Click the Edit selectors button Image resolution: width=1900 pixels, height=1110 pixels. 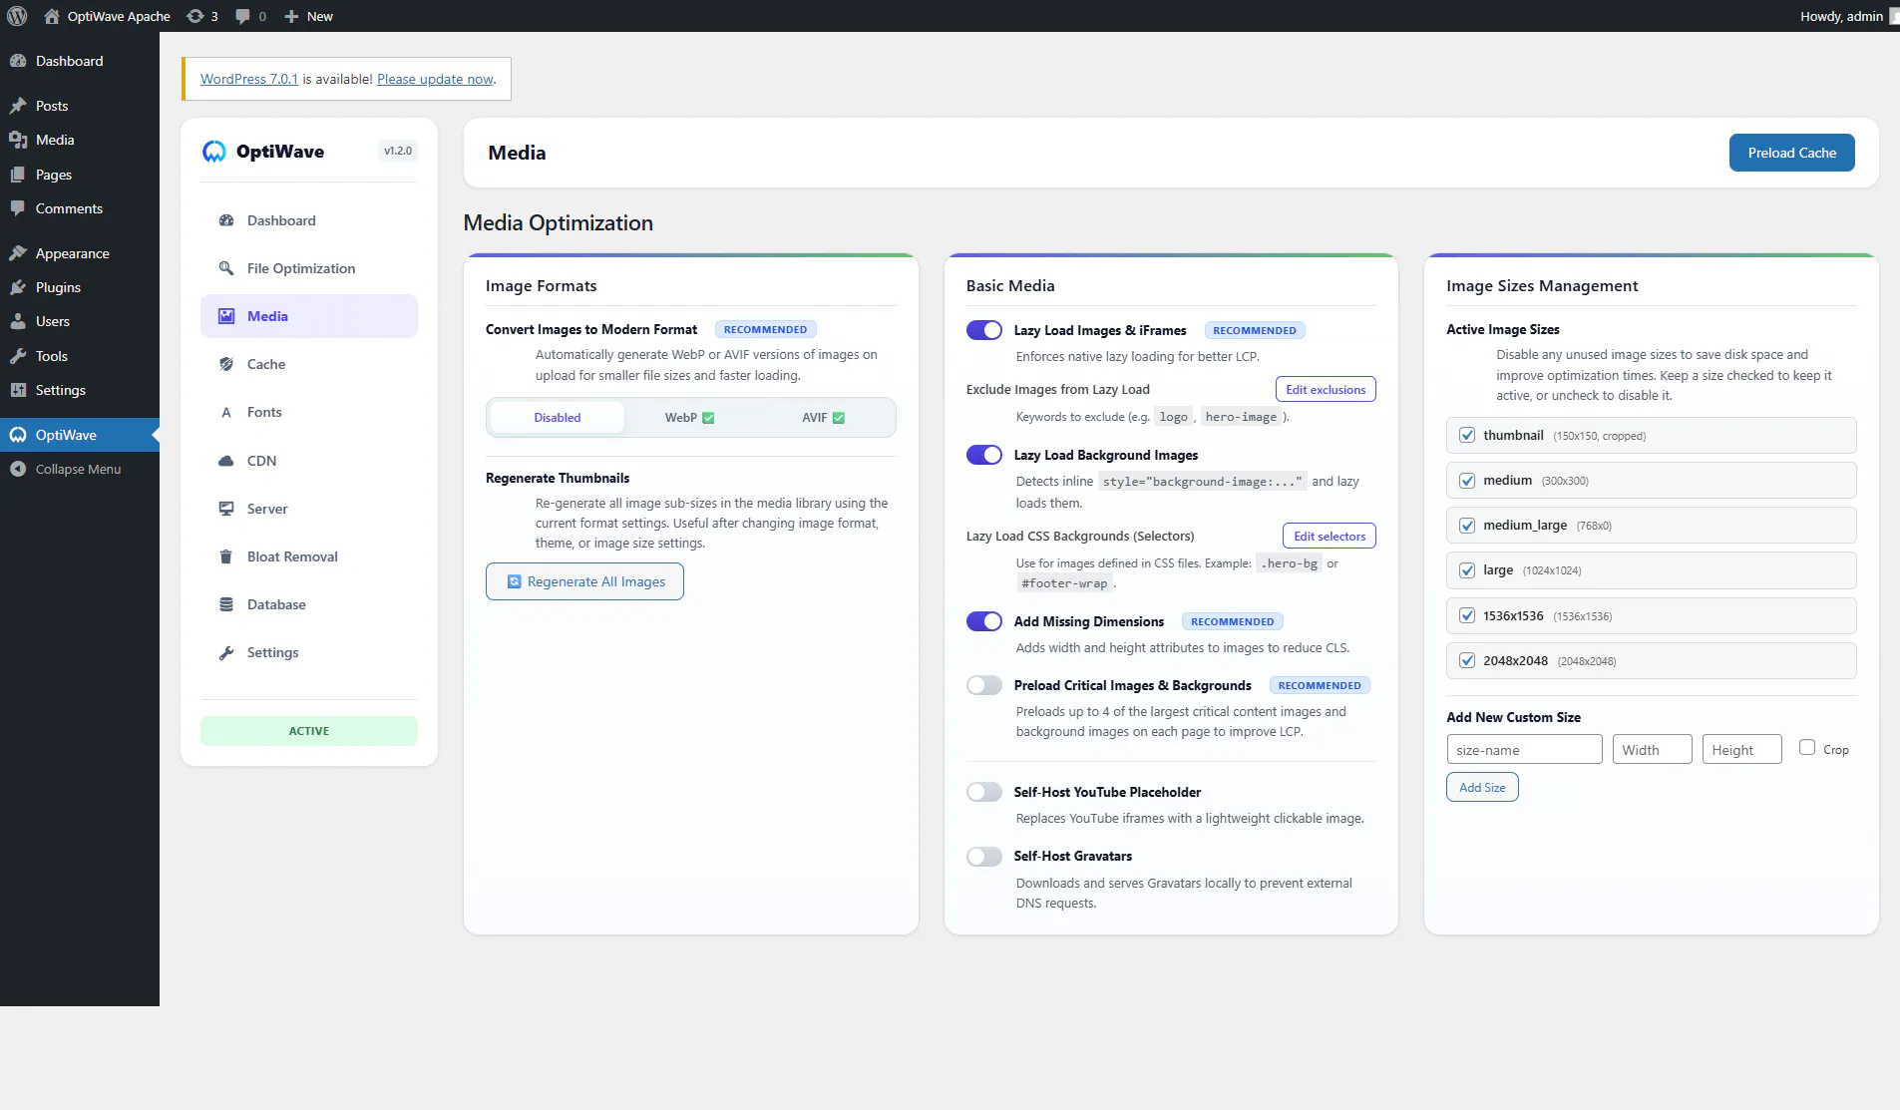coord(1330,537)
